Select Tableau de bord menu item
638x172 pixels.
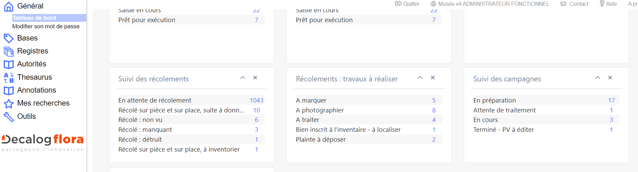point(34,18)
